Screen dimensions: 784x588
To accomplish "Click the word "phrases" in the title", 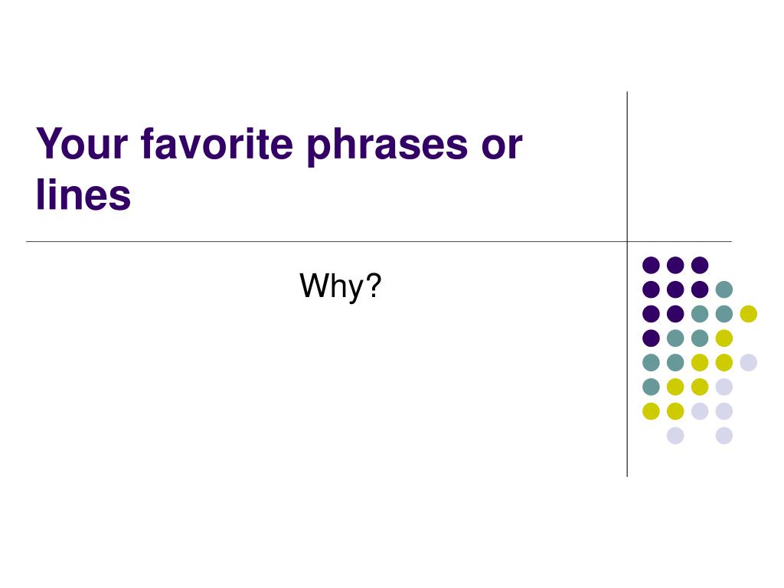I will (x=387, y=146).
